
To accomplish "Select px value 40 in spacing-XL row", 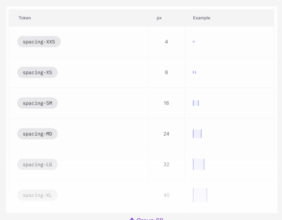I will (x=166, y=195).
